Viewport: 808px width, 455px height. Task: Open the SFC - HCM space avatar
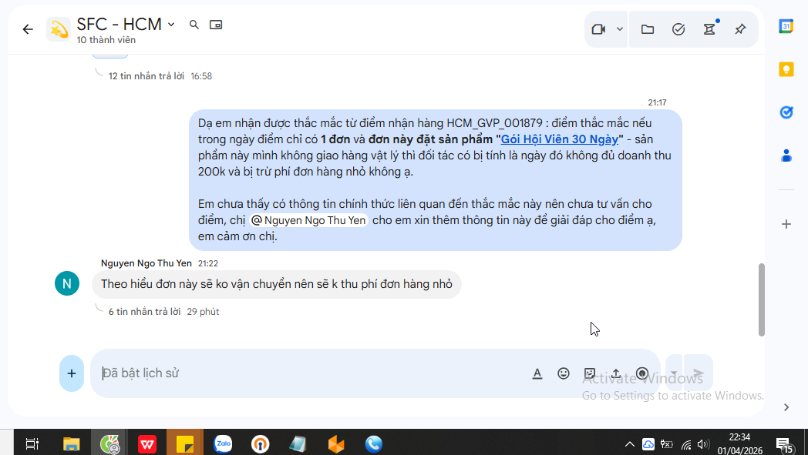[x=59, y=29]
